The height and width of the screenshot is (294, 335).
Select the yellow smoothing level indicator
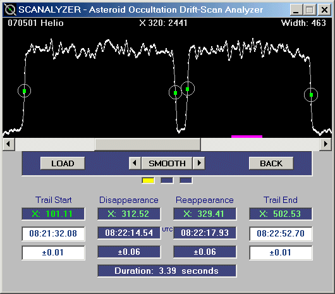(x=148, y=181)
